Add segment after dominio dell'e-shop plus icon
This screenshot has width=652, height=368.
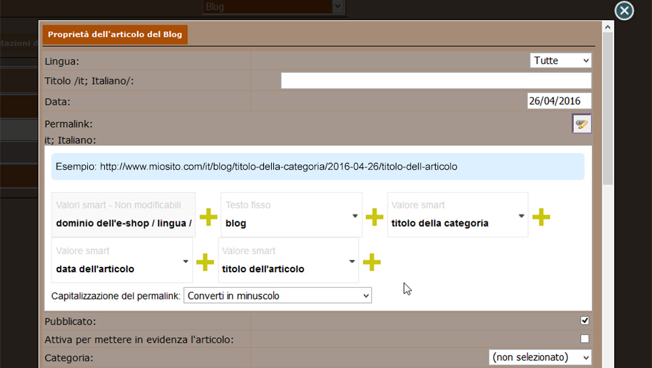209,217
